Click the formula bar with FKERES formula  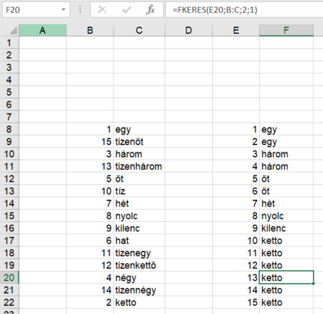(x=244, y=9)
